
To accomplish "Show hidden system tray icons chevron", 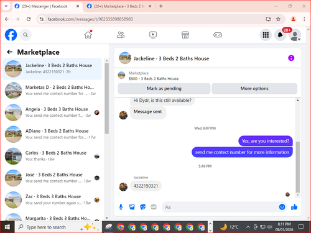I will tap(248, 227).
